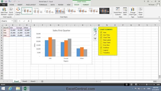Click the formula bar cancel X icon
The width and height of the screenshot is (161, 91).
click(x=20, y=21)
